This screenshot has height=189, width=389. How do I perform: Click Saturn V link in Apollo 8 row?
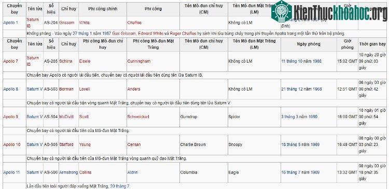35,89
